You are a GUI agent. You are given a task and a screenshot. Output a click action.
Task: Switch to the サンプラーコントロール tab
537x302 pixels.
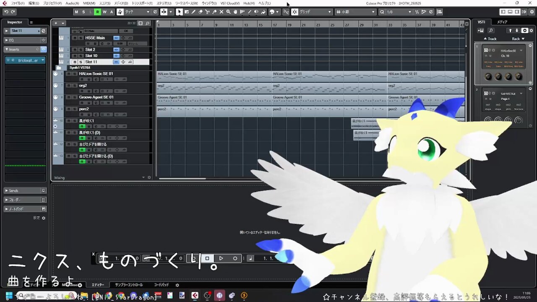(x=129, y=285)
